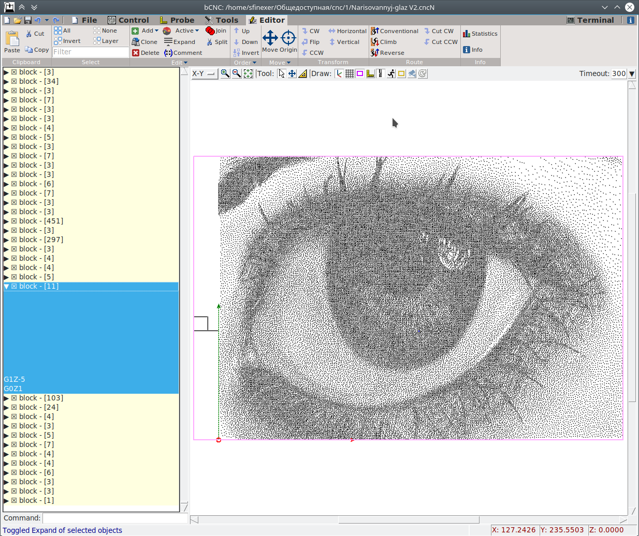Switch to the Probe ribbon tab
Viewport: 639px width, 536px height.
click(177, 20)
